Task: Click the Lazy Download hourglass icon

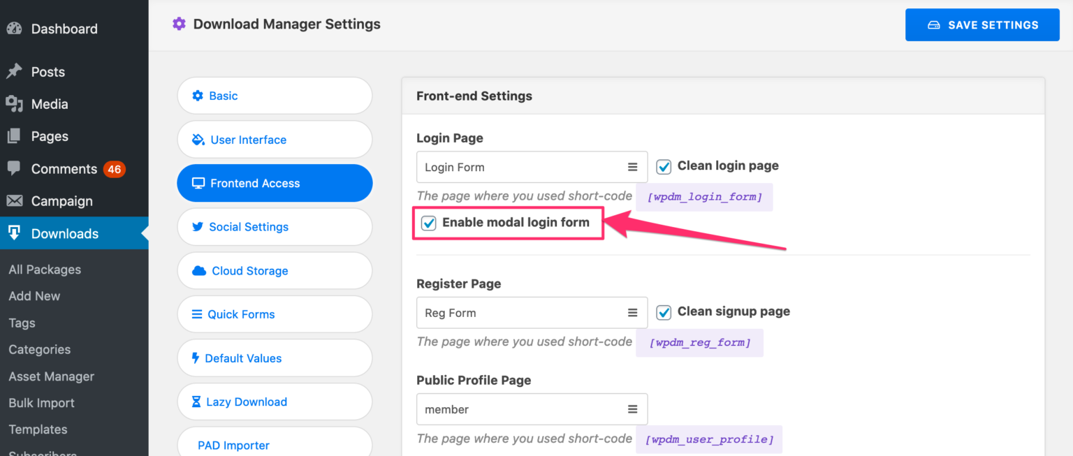Action: tap(198, 402)
